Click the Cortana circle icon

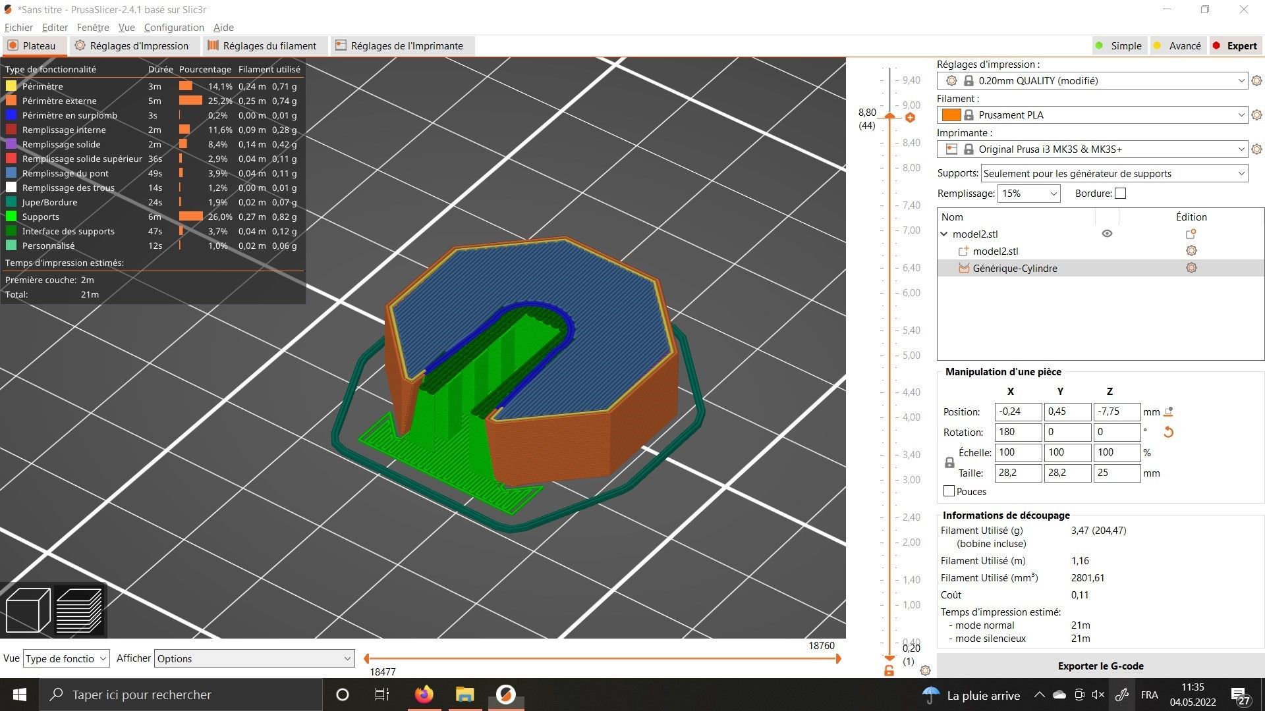342,695
